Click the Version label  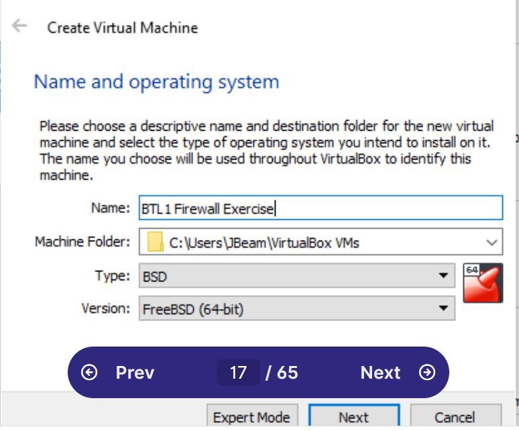coord(106,308)
